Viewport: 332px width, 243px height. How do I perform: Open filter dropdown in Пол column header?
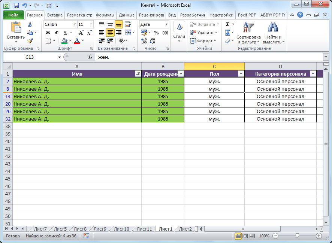(x=241, y=74)
